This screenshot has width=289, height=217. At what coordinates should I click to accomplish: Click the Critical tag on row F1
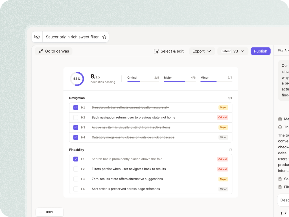pyautogui.click(x=222, y=159)
